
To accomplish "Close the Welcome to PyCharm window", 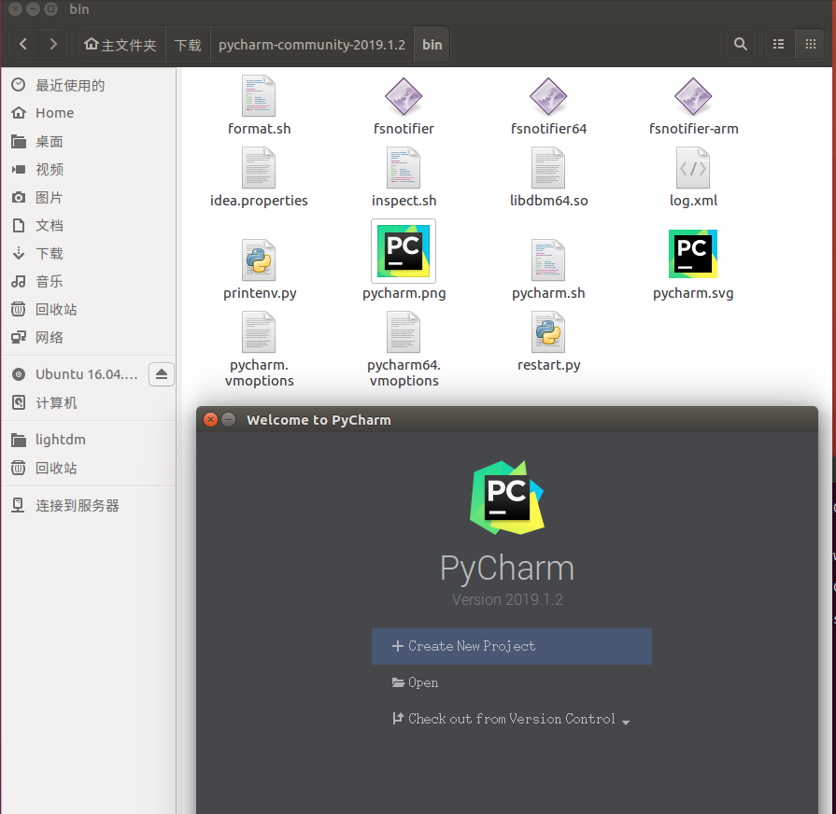I will (x=210, y=420).
